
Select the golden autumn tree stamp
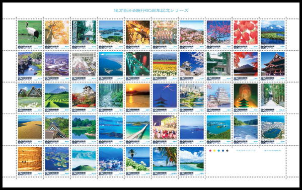point(57,34)
